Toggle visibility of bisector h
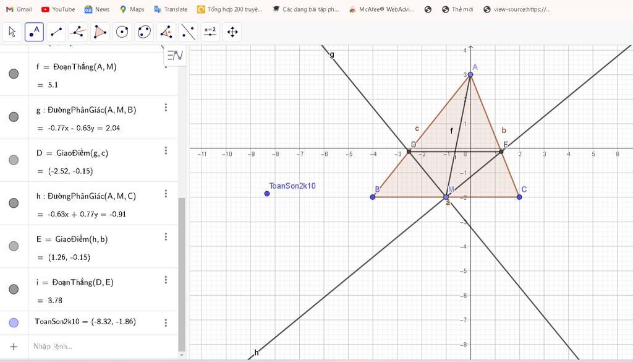633x362 pixels. [14, 203]
